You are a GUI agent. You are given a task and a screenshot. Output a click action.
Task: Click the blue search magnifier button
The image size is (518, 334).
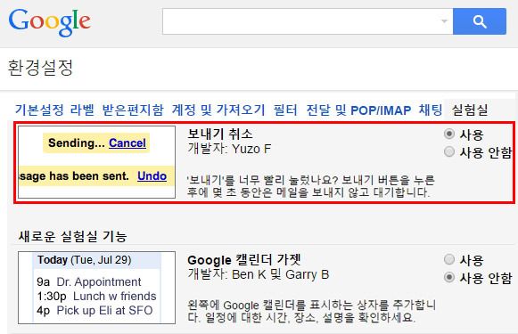(480, 21)
